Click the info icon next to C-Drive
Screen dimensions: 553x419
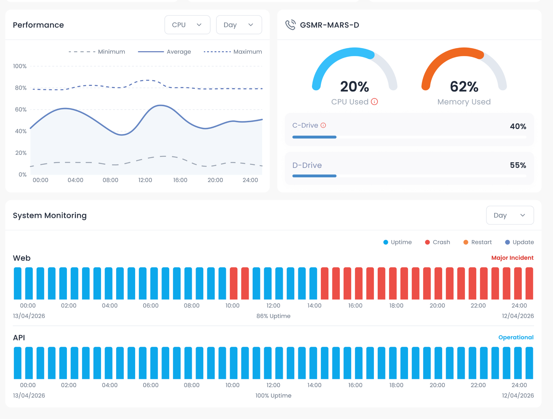pos(323,125)
